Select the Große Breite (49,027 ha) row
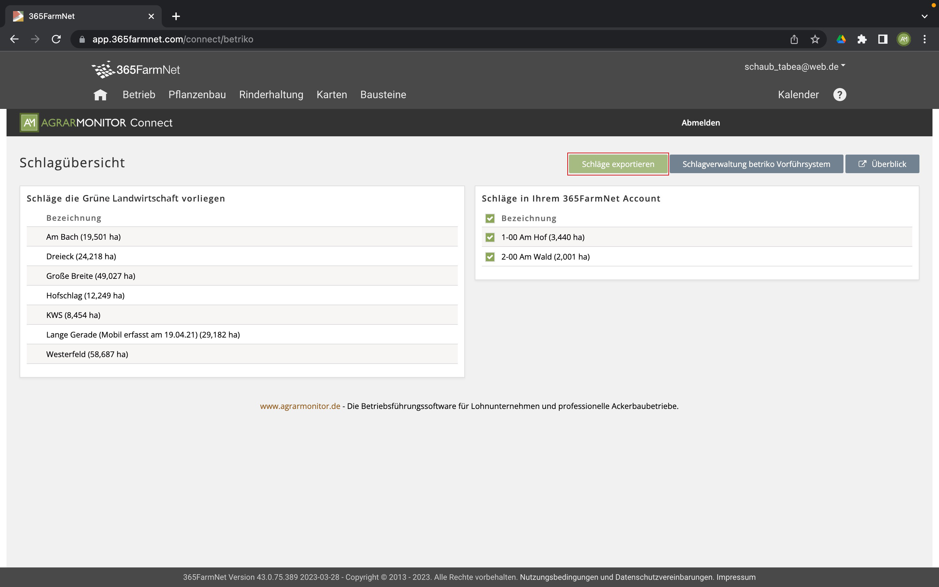The image size is (939, 587). tap(242, 276)
